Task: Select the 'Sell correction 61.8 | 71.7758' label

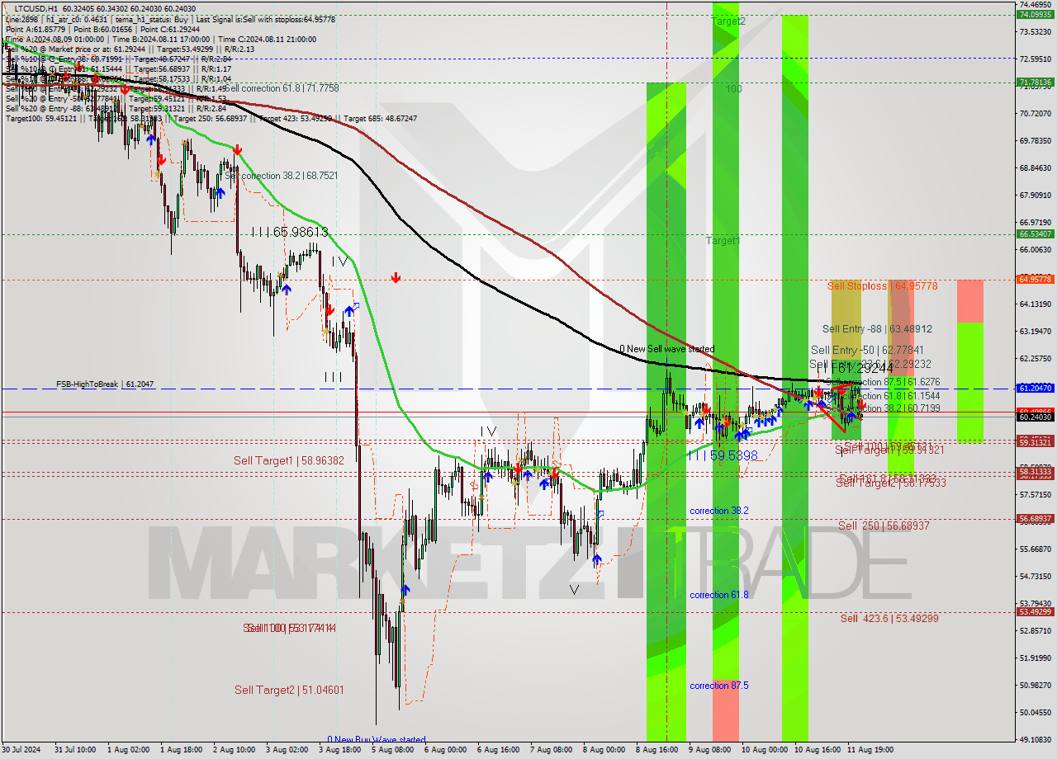Action: tap(282, 88)
